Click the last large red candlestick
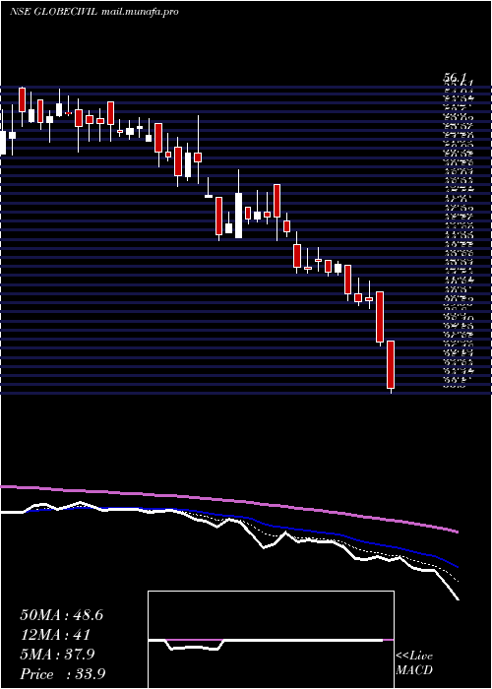This screenshot has width=492, height=689. (x=391, y=365)
